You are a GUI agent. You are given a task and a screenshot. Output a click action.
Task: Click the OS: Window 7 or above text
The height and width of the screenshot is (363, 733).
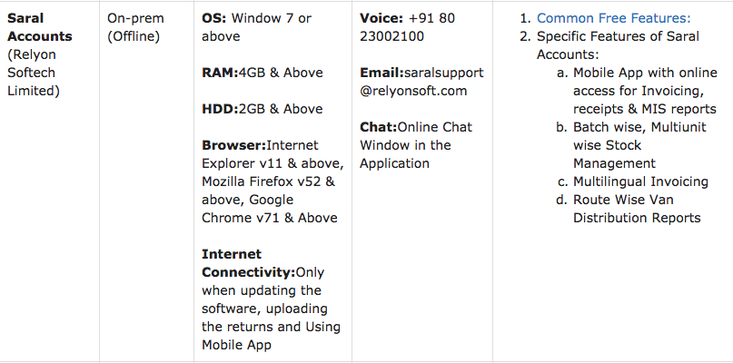pyautogui.click(x=256, y=27)
